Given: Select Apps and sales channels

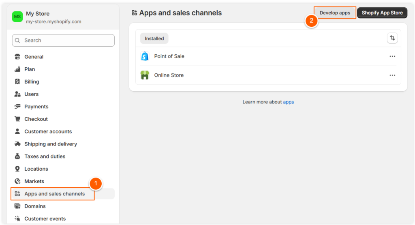Looking at the screenshot, I should [x=63, y=193].
